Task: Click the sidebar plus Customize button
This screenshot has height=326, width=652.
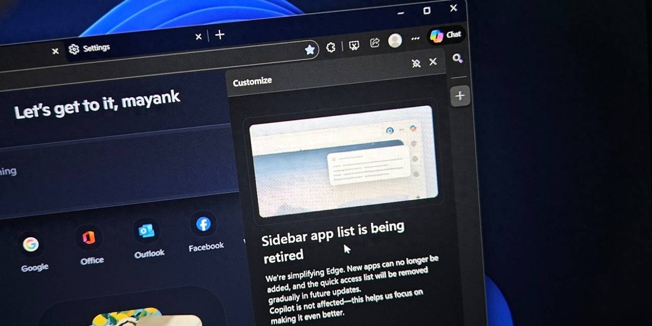Action: (459, 96)
